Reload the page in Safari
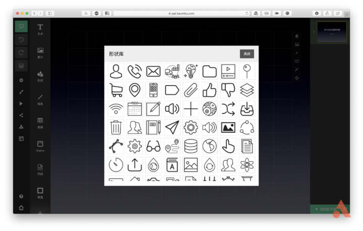This screenshot has height=231, width=363. click(247, 14)
